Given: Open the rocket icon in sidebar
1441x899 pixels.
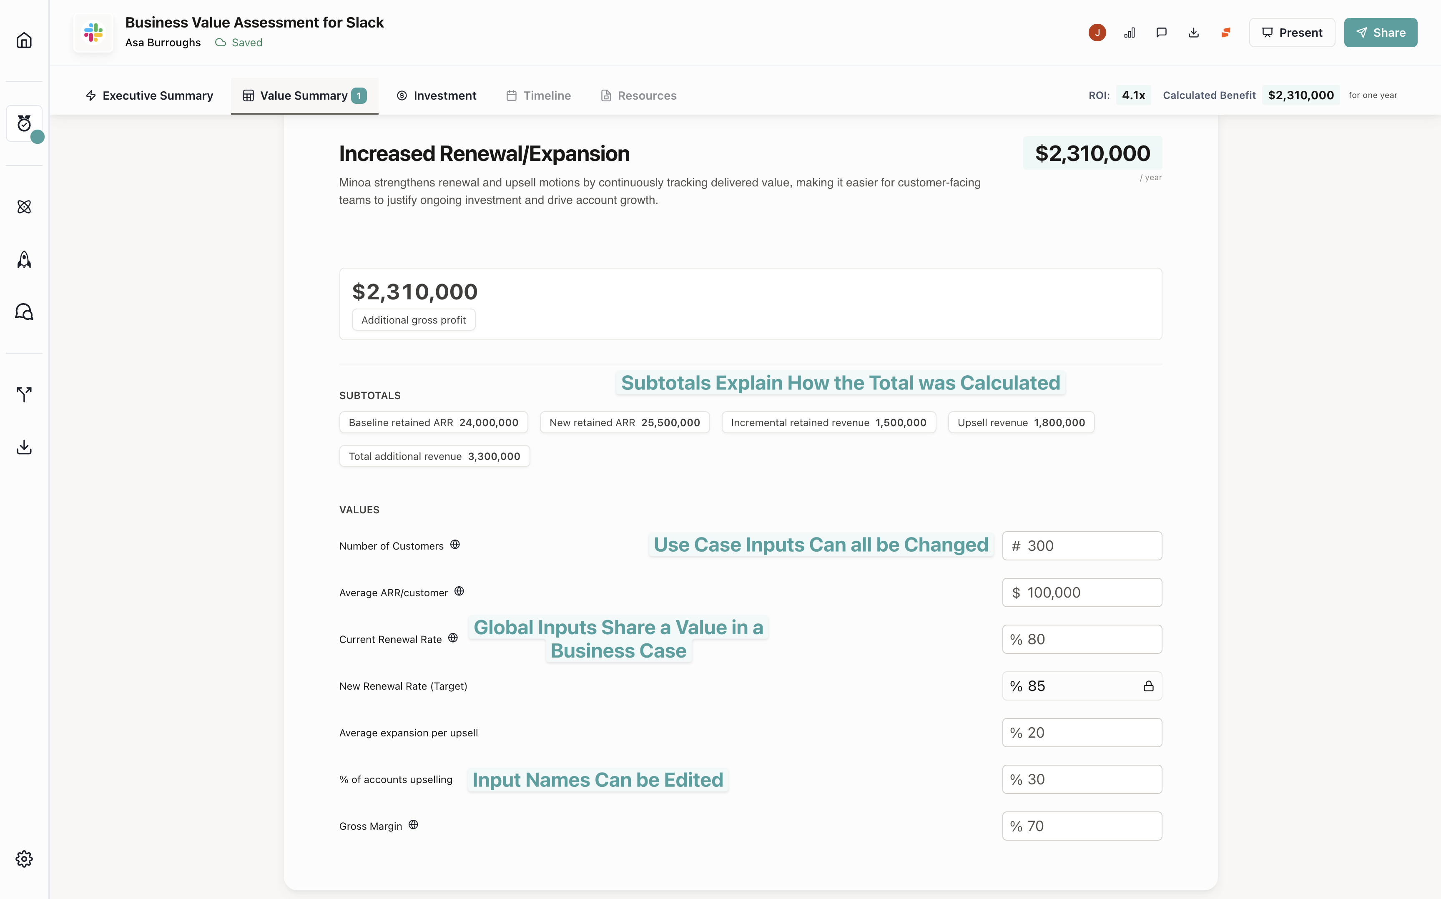Looking at the screenshot, I should (24, 260).
